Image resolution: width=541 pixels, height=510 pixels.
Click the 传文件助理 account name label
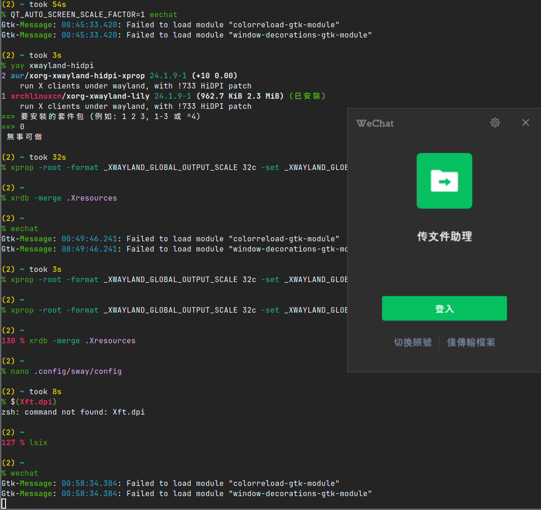444,237
